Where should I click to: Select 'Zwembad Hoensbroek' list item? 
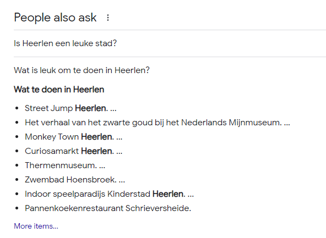(x=75, y=180)
